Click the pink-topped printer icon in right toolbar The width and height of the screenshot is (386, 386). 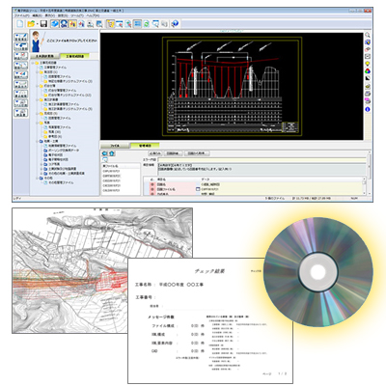point(368,101)
